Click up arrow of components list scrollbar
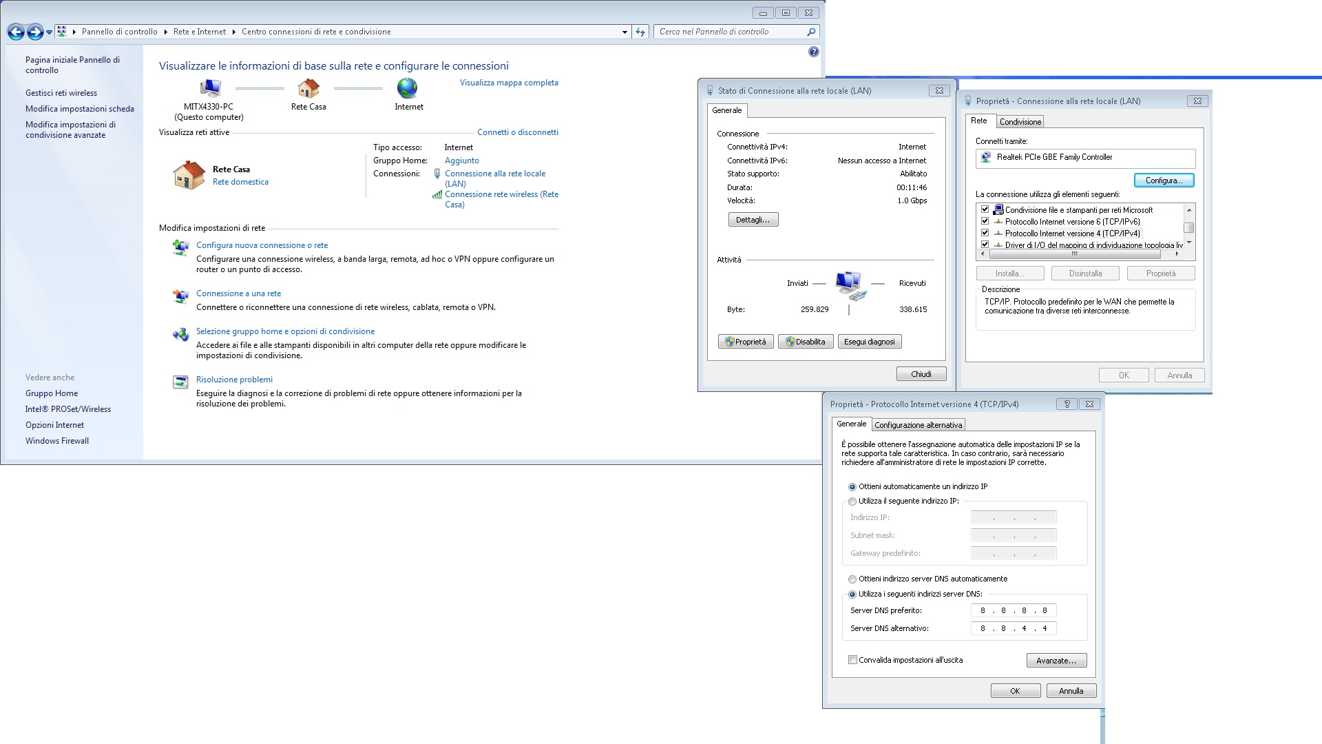This screenshot has height=744, width=1322. [x=1189, y=209]
